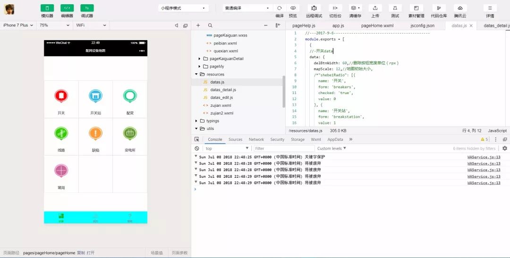The height and width of the screenshot is (258, 510).
Task: Click the first WAService.js:13 link
Action: coord(484,157)
